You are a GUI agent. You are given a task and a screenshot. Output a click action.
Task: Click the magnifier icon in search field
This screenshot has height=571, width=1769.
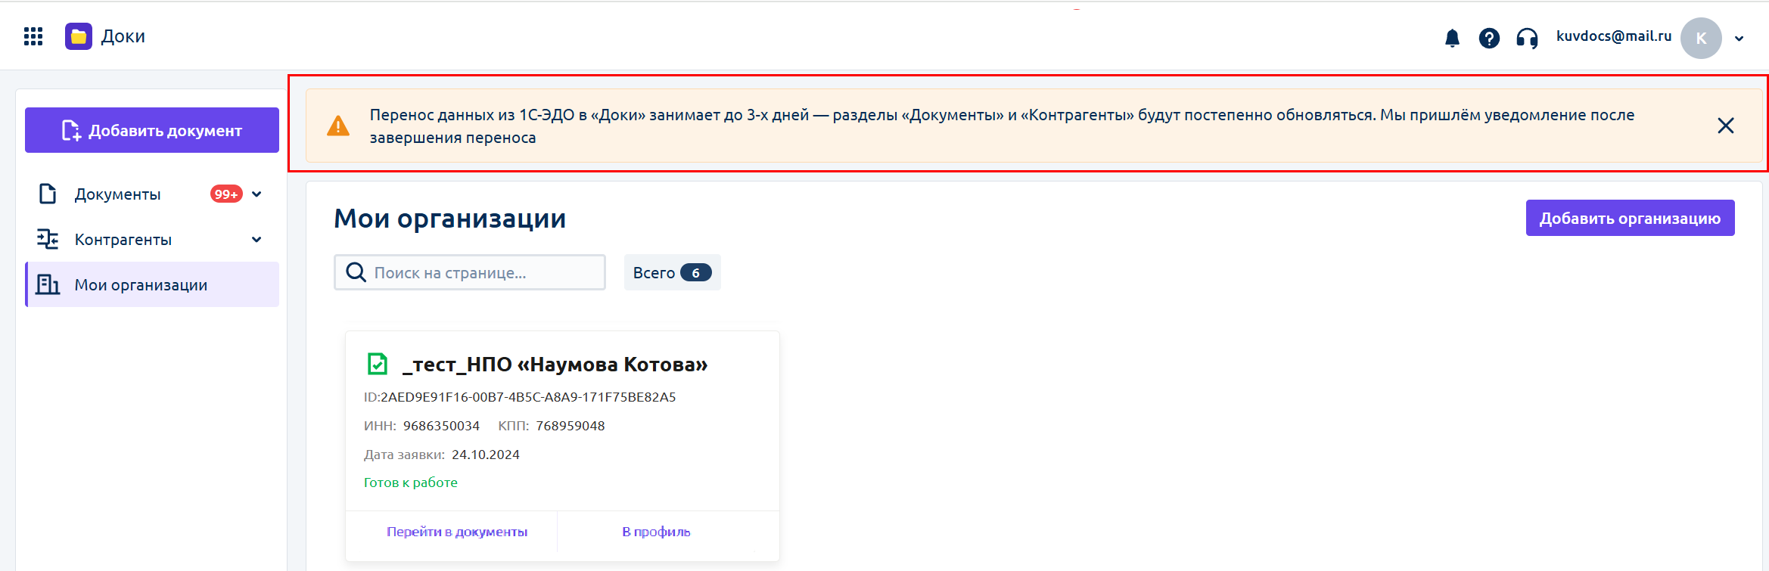356,272
